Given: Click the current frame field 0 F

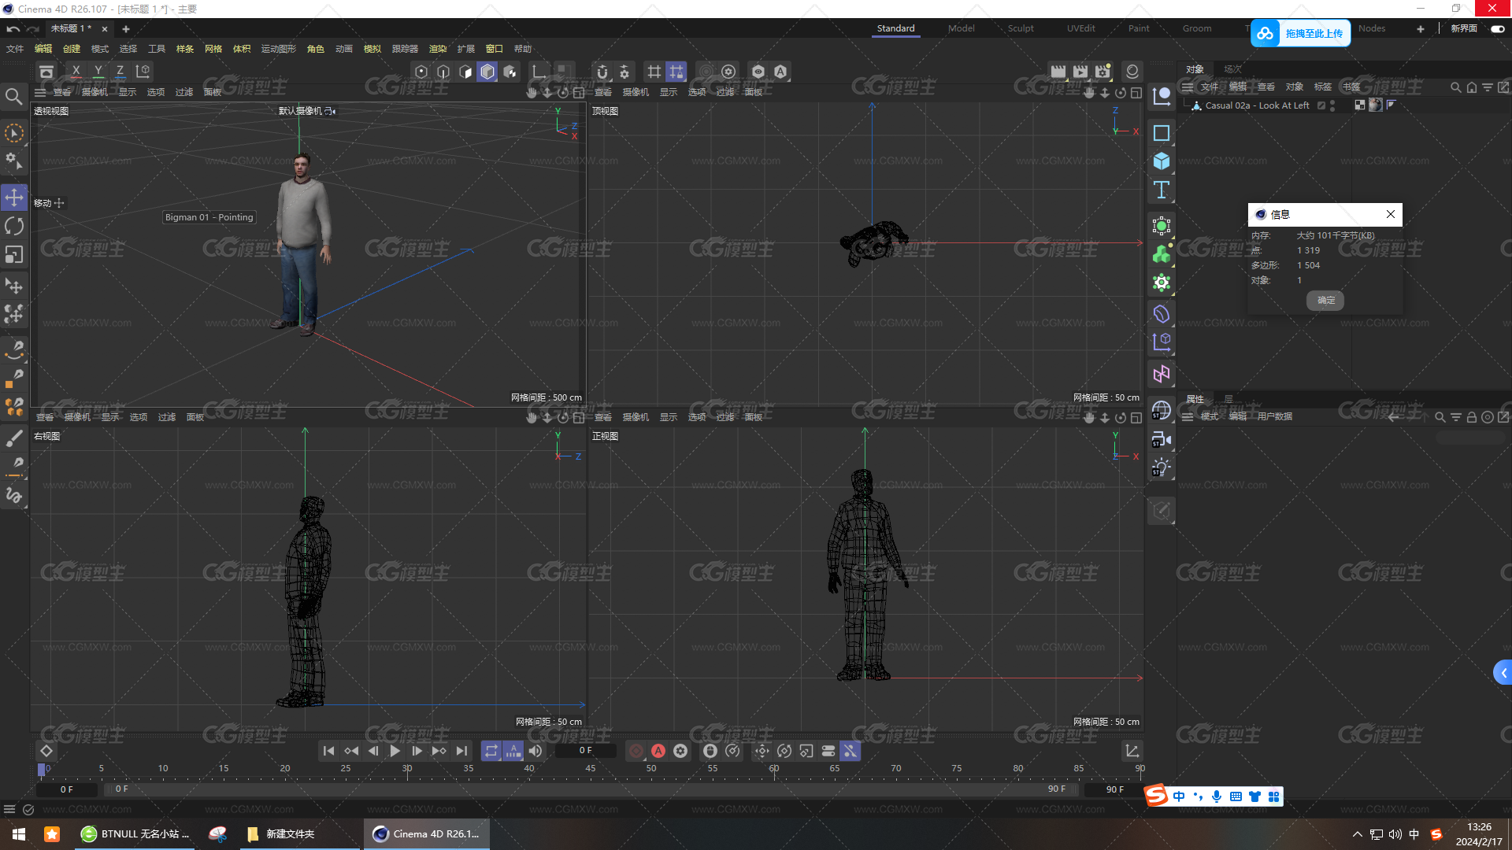Looking at the screenshot, I should 585,751.
